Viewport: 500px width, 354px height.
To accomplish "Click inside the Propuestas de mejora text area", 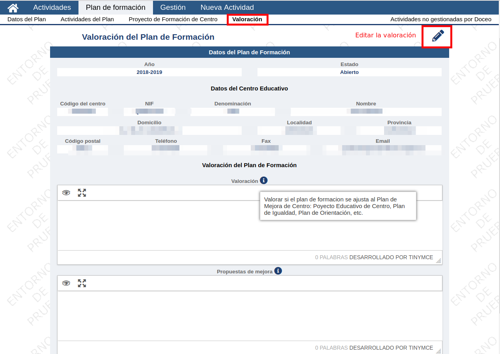I will tap(250, 316).
